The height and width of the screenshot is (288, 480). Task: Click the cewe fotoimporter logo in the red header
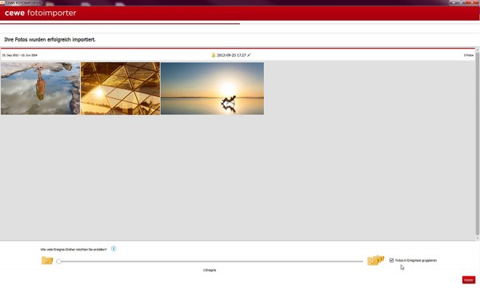tap(41, 13)
